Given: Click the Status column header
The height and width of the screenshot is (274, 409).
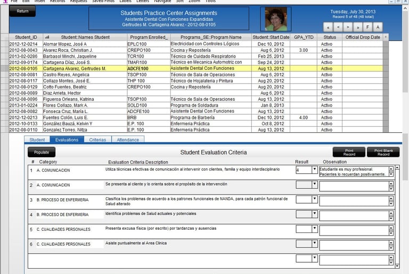Looking at the screenshot, I should (x=330, y=37).
